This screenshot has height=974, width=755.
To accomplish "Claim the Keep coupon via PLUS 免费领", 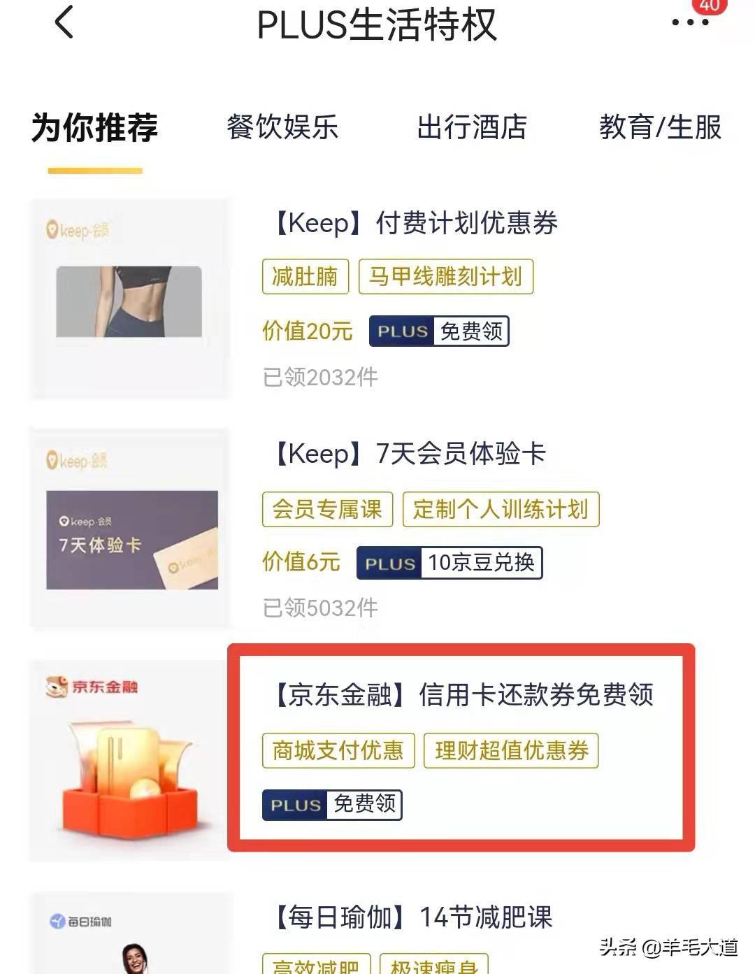I will click(439, 331).
